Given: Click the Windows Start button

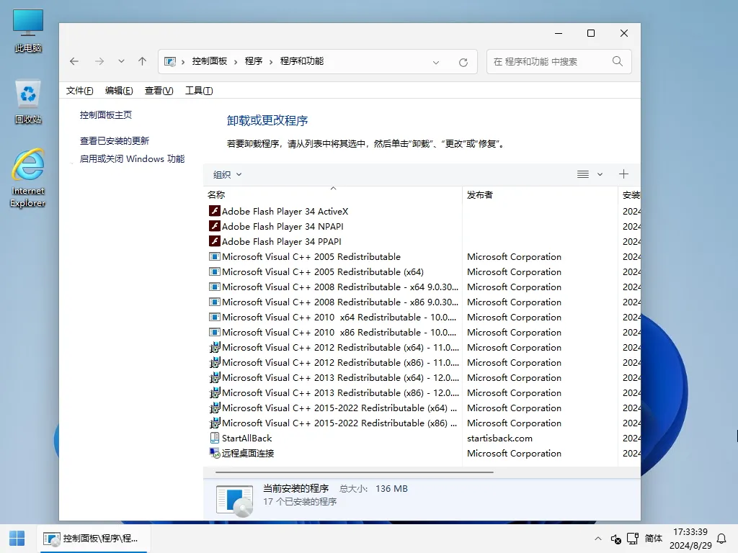Looking at the screenshot, I should 17,538.
